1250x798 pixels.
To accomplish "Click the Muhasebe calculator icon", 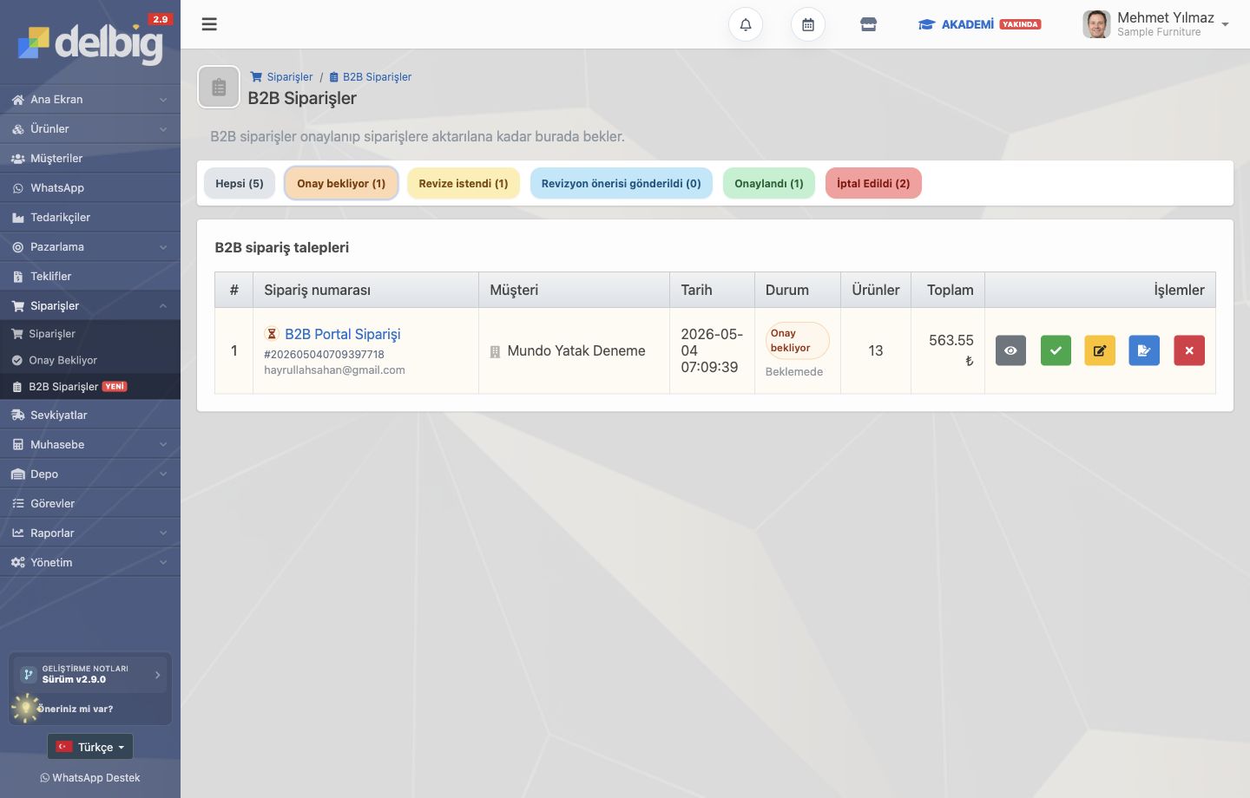I will (x=17, y=445).
